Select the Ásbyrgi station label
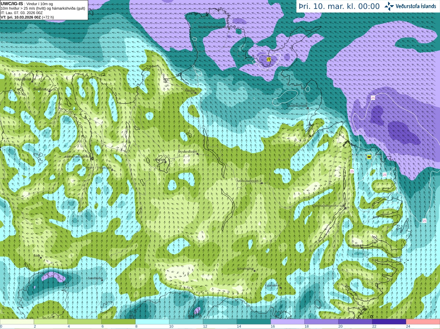Image resolution: width=440 pixels, height=329 pixels. (x=189, y=90)
